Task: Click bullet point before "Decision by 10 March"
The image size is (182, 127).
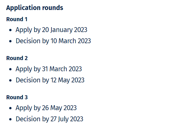Action: pyautogui.click(x=11, y=41)
